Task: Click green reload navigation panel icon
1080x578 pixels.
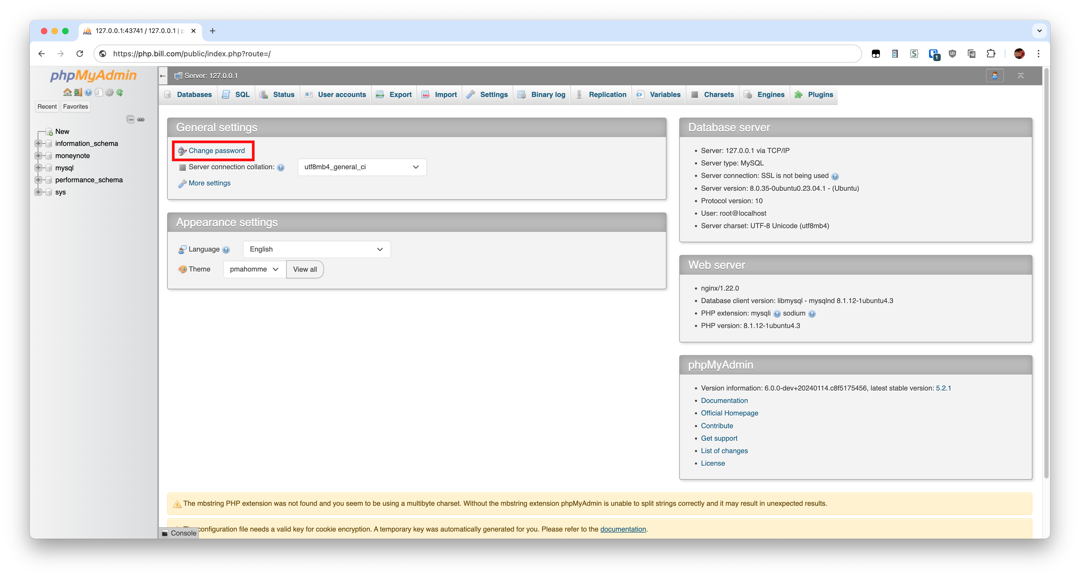Action: point(120,92)
